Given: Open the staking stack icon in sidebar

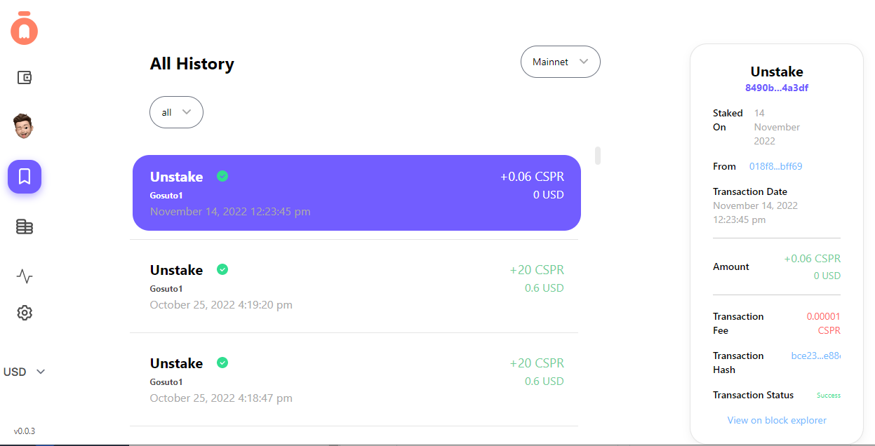Looking at the screenshot, I should coord(25,227).
